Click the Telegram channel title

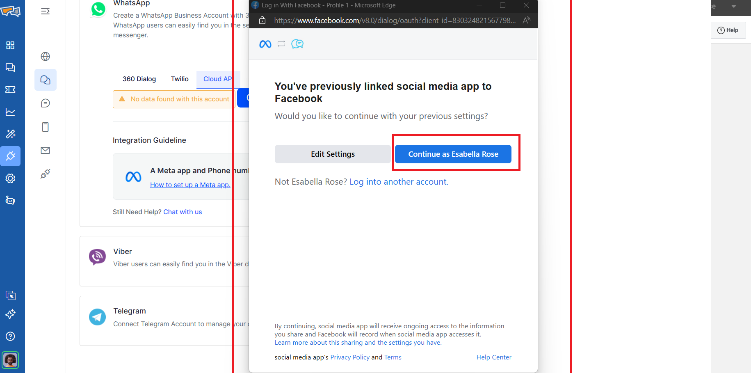point(130,311)
